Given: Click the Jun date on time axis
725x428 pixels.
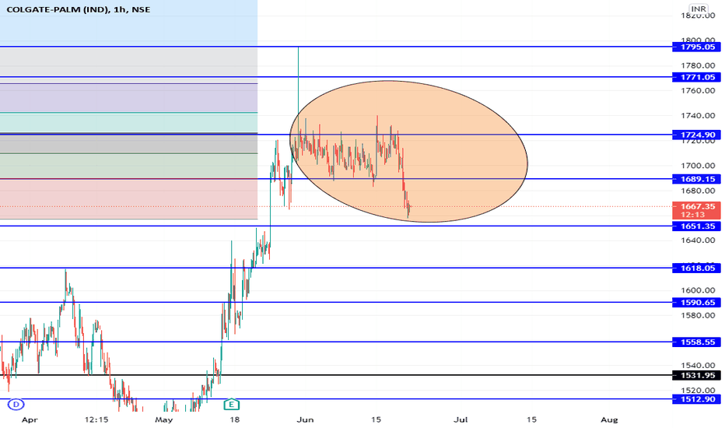Looking at the screenshot, I should coord(305,420).
